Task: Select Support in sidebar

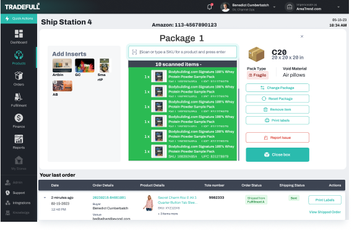Action: click(15, 193)
